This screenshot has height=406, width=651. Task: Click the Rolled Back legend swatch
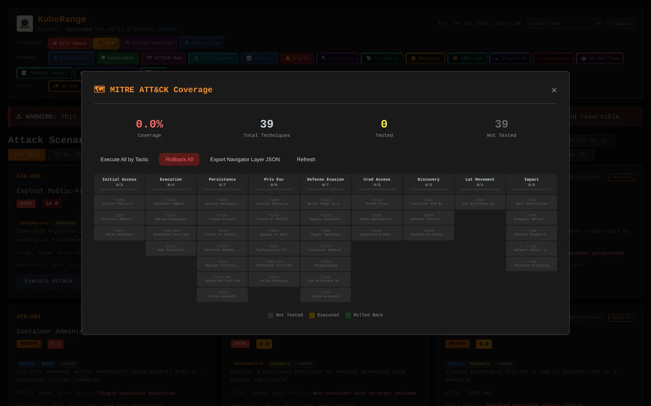click(x=348, y=315)
